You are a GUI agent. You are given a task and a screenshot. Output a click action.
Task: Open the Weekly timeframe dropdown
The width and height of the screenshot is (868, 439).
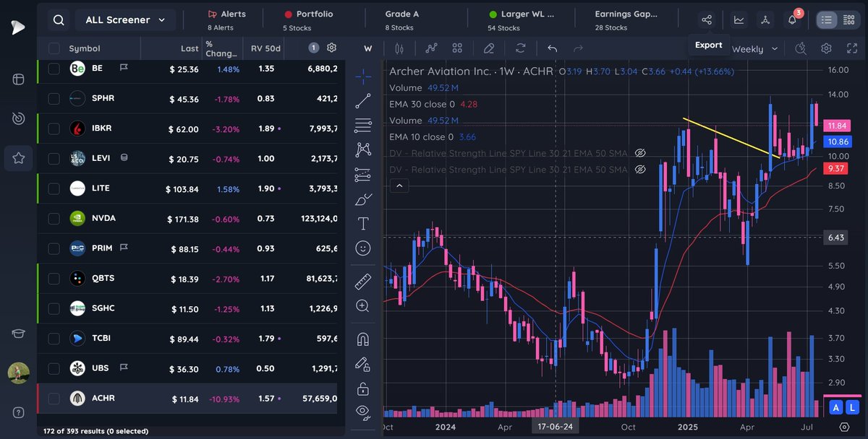[x=754, y=49]
